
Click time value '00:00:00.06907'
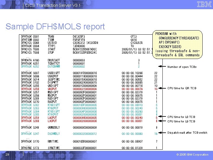coord(132,141)
